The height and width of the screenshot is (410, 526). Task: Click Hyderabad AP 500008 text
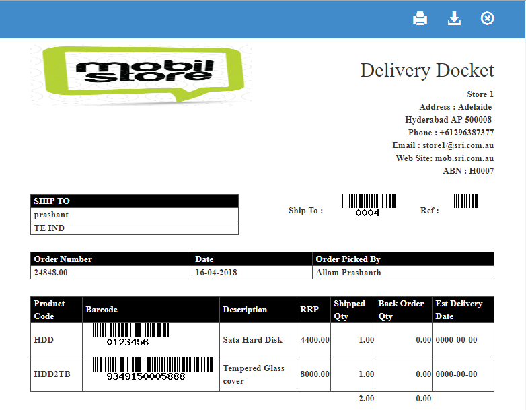448,120
